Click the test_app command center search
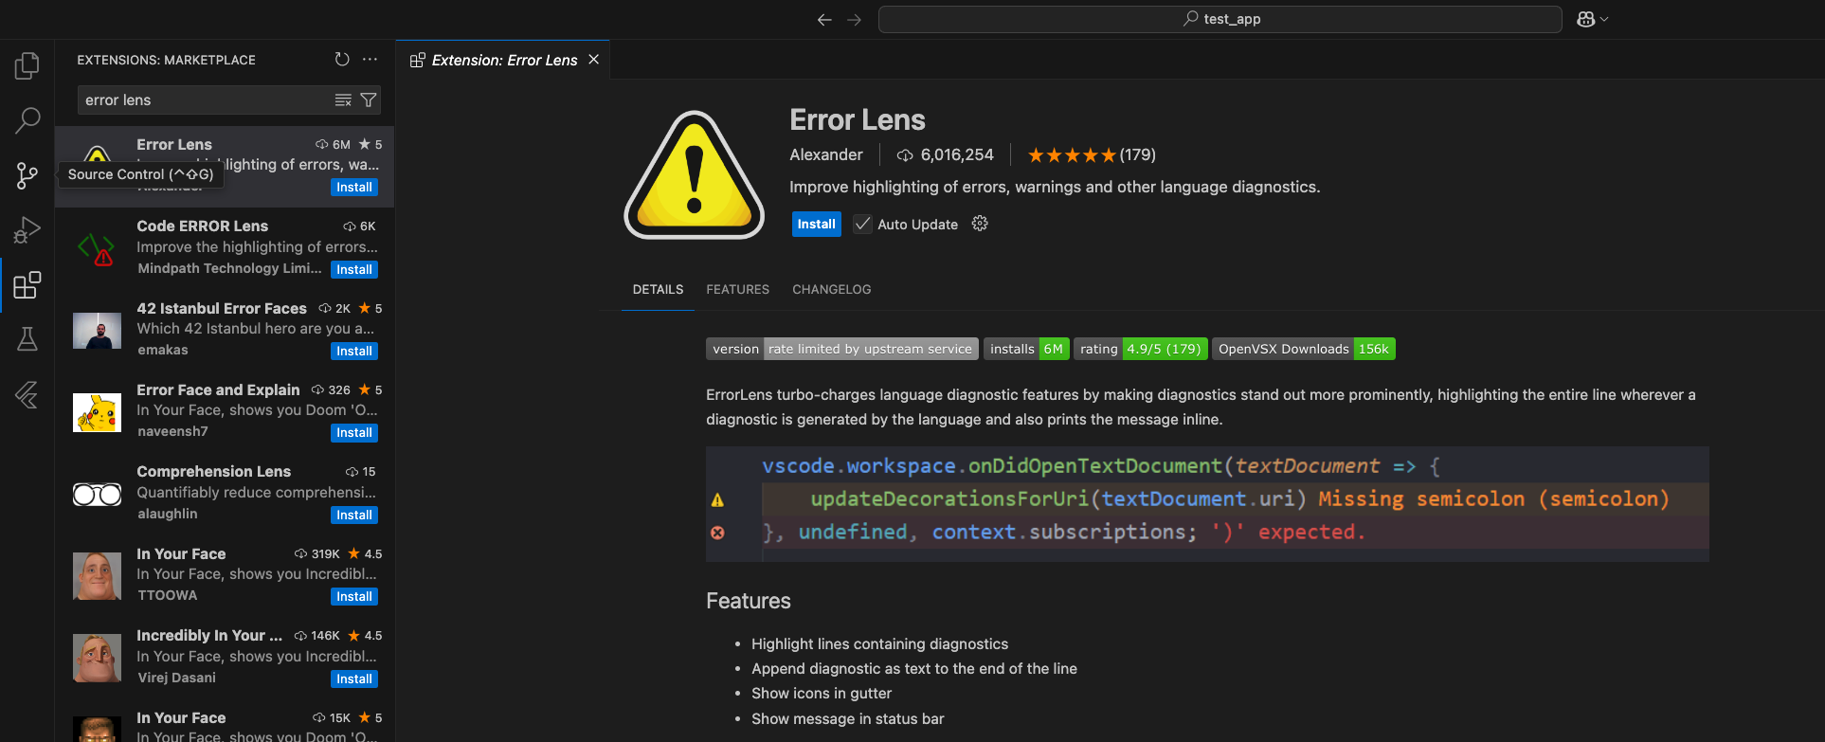This screenshot has width=1825, height=742. tap(1220, 19)
